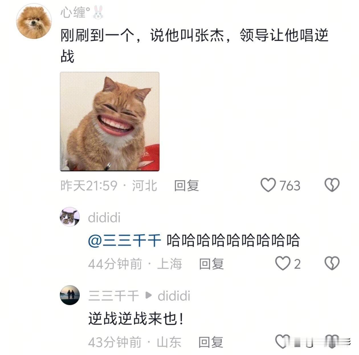Tap the 逆战逆战来也 reply text

(136, 319)
